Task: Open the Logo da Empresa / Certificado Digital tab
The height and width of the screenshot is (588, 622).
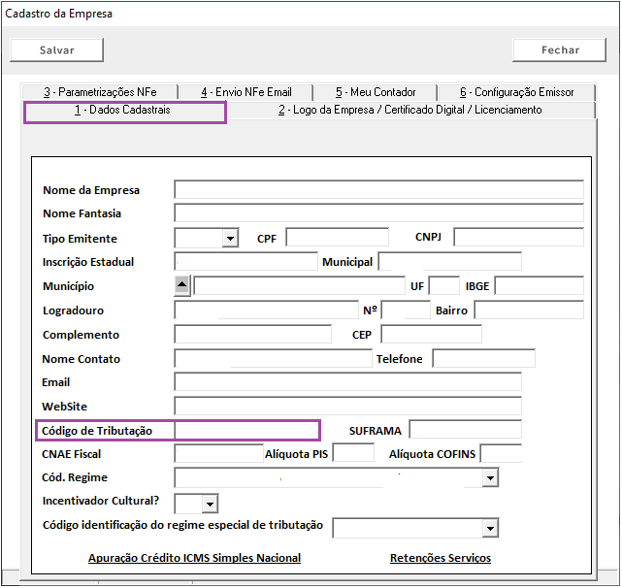Action: pos(410,110)
